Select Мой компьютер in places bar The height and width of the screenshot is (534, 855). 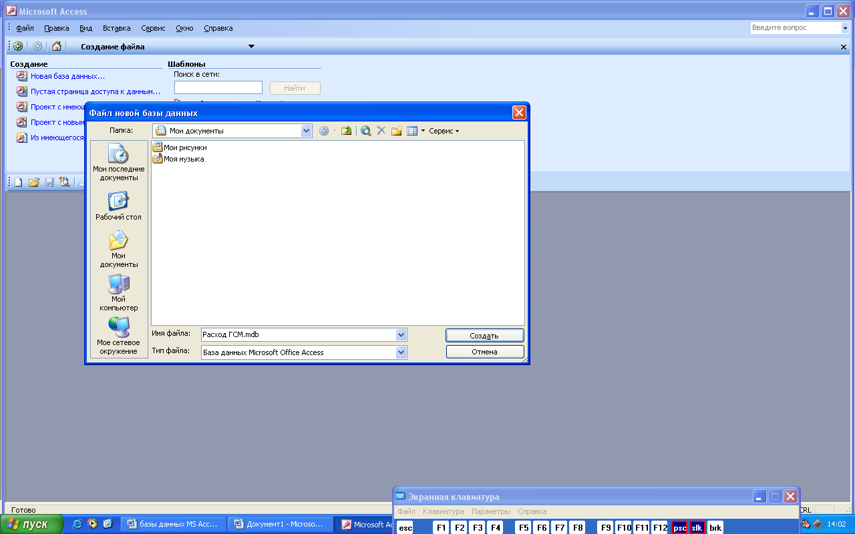[x=119, y=293]
